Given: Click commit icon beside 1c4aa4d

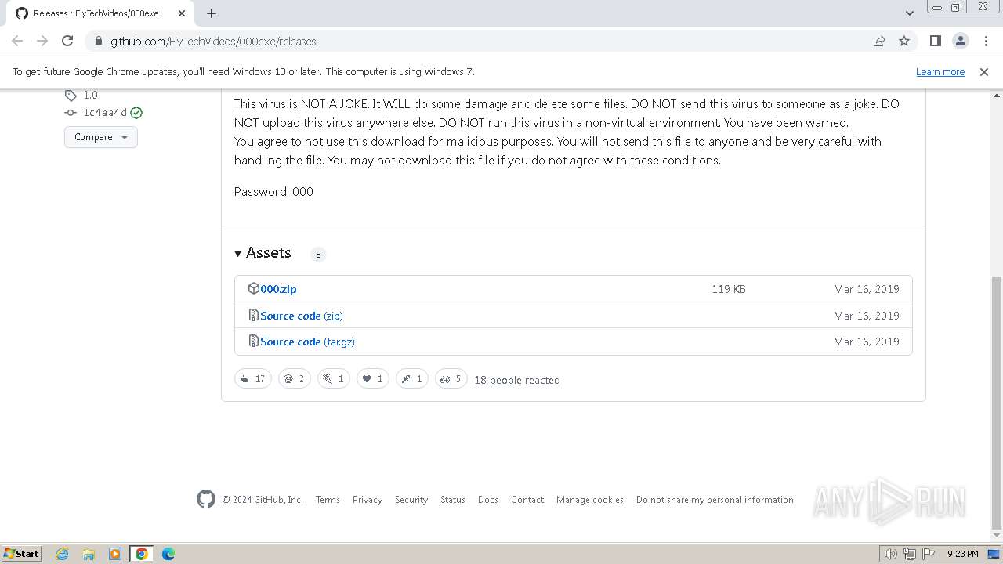Looking at the screenshot, I should [71, 113].
